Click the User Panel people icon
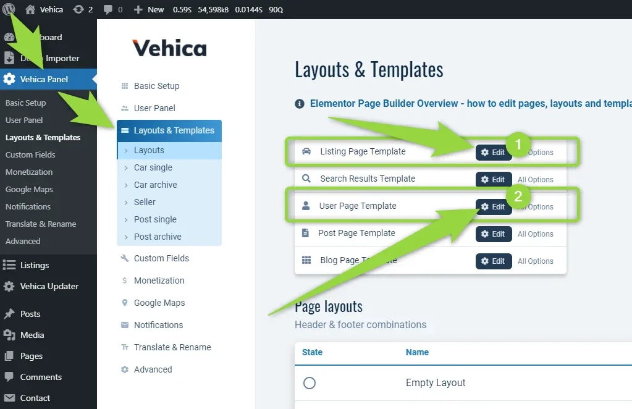Image resolution: width=632 pixels, height=409 pixels. (125, 108)
